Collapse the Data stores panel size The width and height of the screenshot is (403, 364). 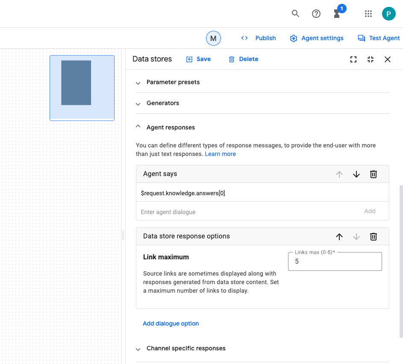[371, 59]
